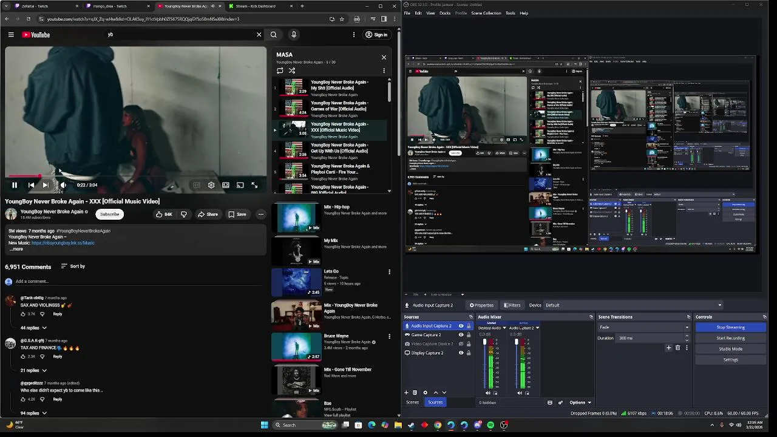
Task: Hide the Game Capture 2 source
Action: click(461, 335)
